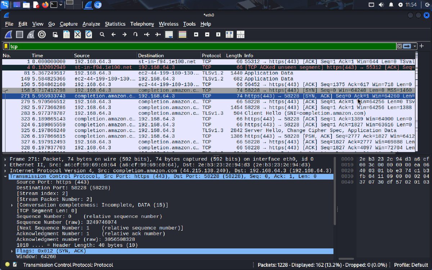
Task: Expand the Ethernet II tree node
Action: [5, 165]
